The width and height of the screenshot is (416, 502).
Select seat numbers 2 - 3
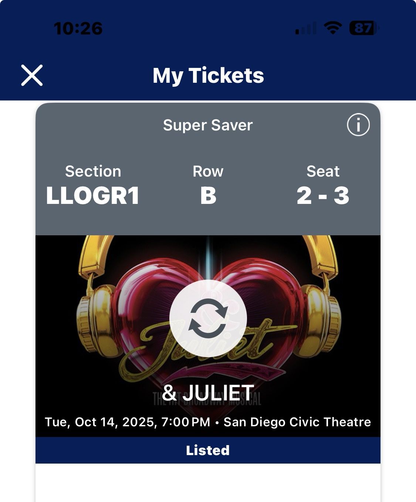(x=323, y=195)
